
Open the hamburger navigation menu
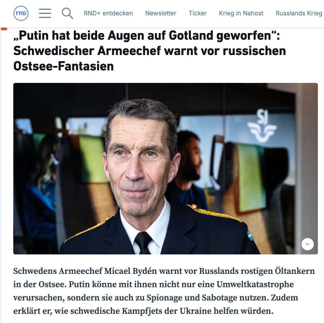(45, 13)
